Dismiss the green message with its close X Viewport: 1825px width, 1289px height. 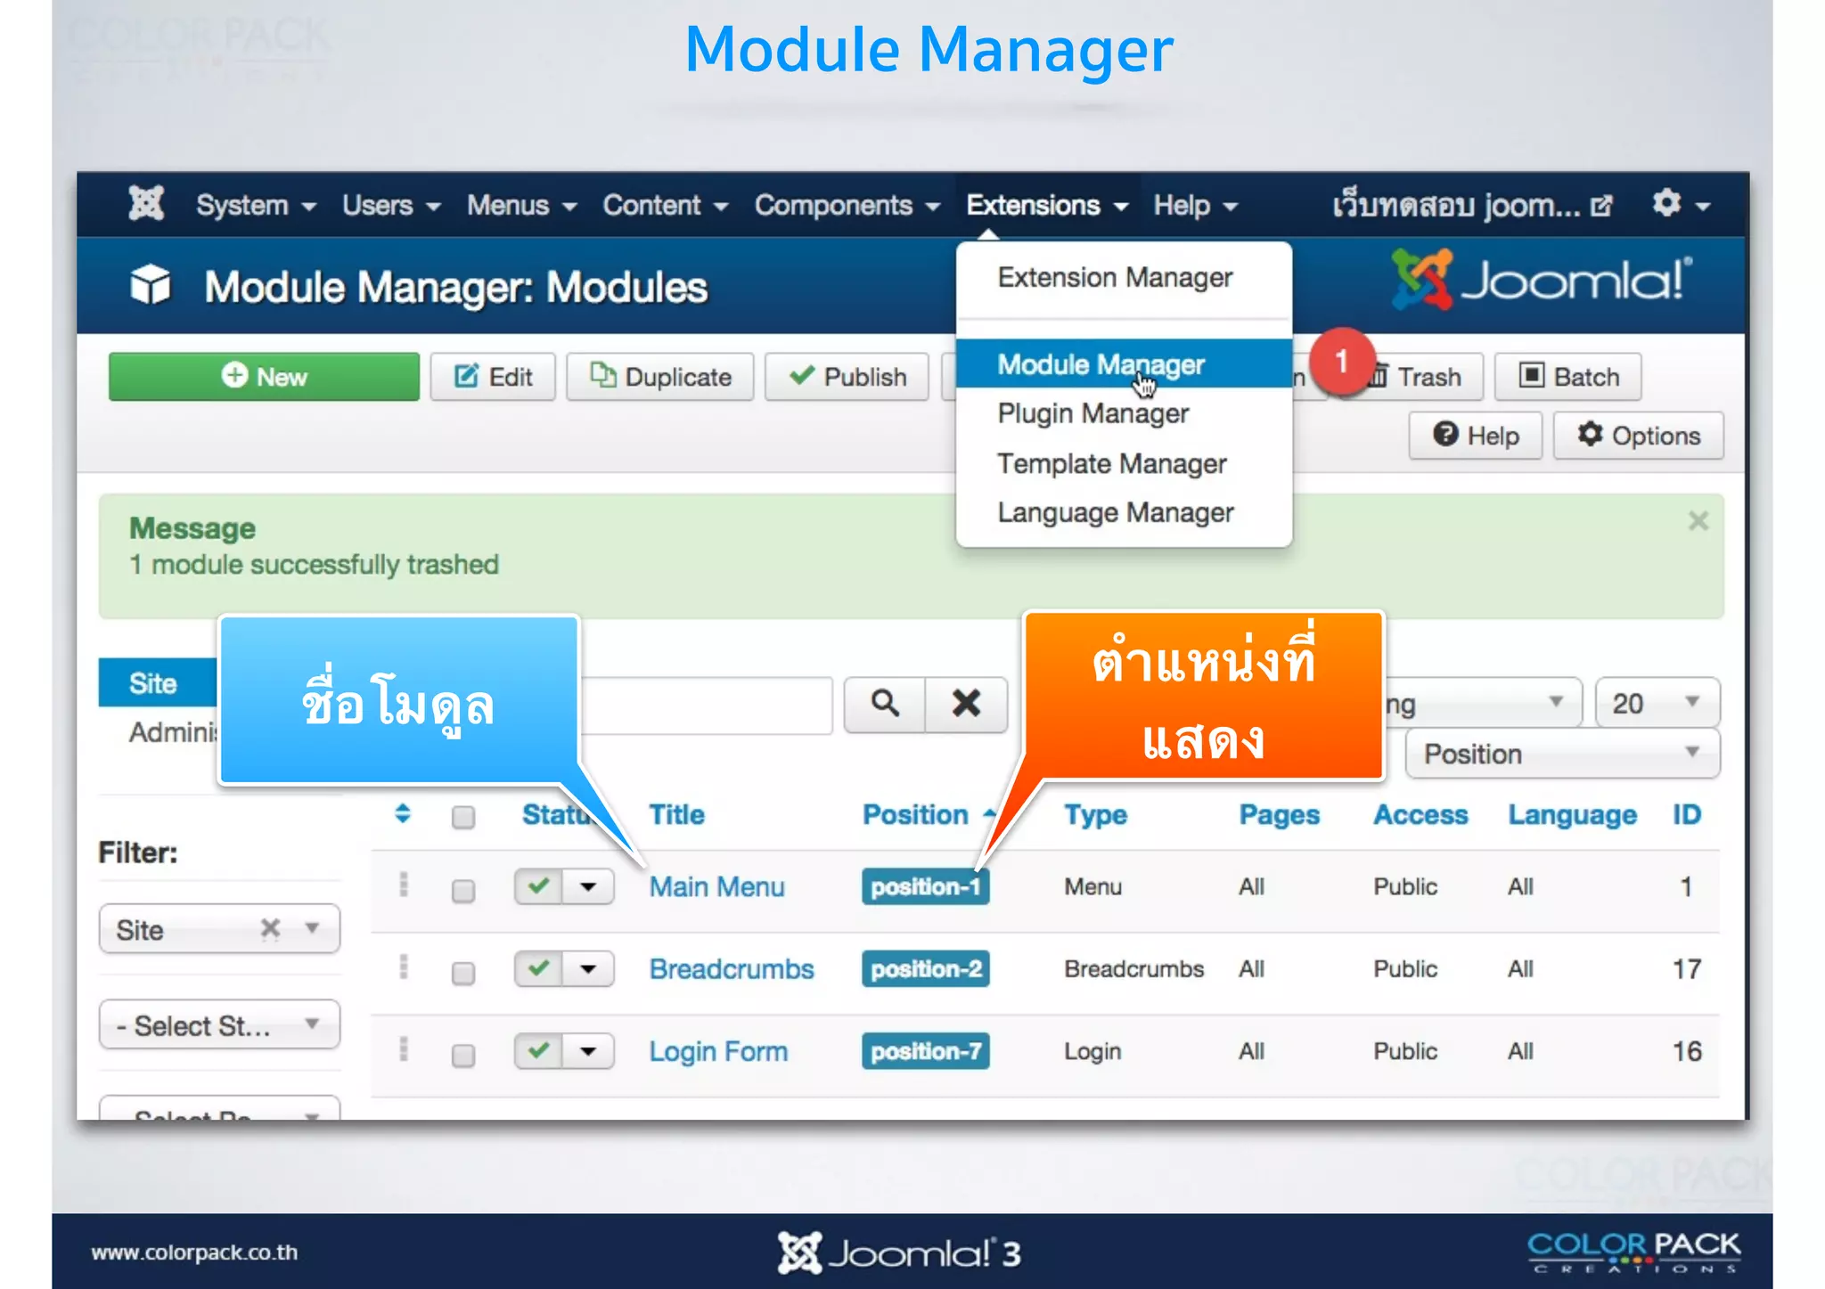[1698, 521]
